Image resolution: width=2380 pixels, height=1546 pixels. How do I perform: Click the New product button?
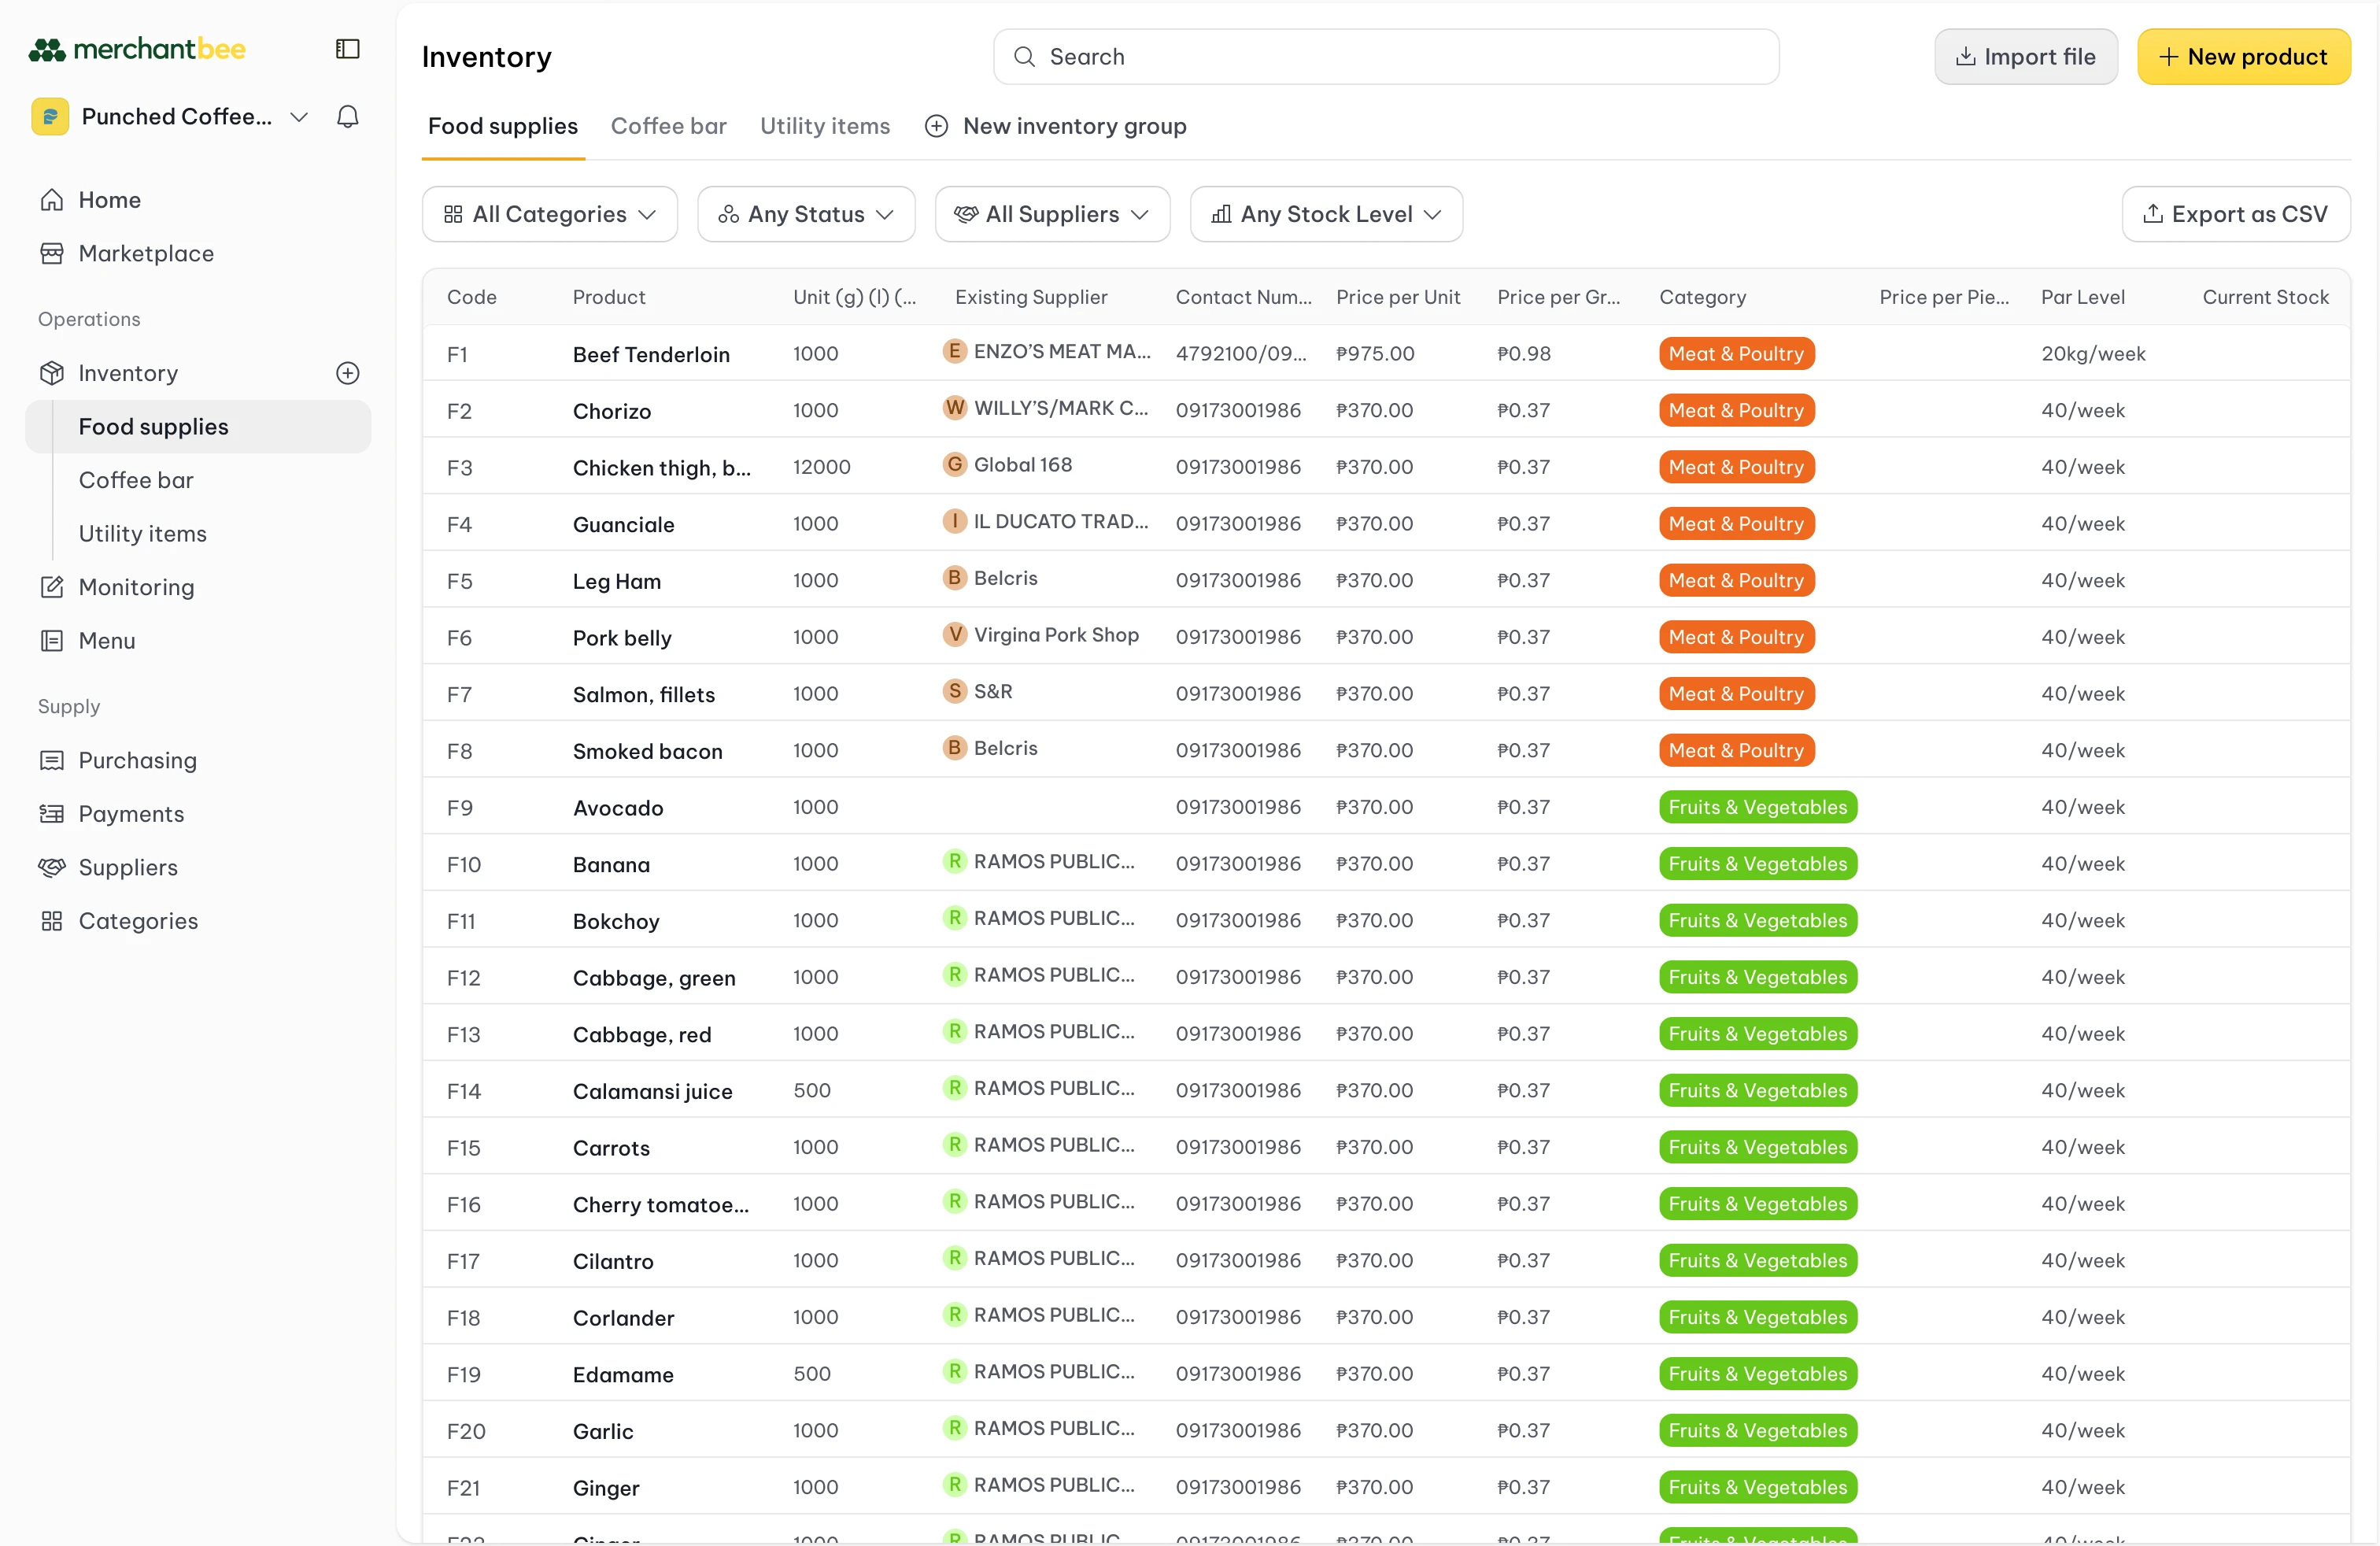coord(2244,56)
